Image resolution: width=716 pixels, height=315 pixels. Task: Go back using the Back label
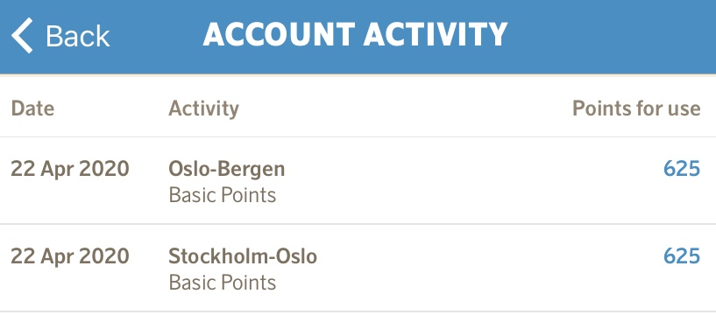(x=78, y=36)
